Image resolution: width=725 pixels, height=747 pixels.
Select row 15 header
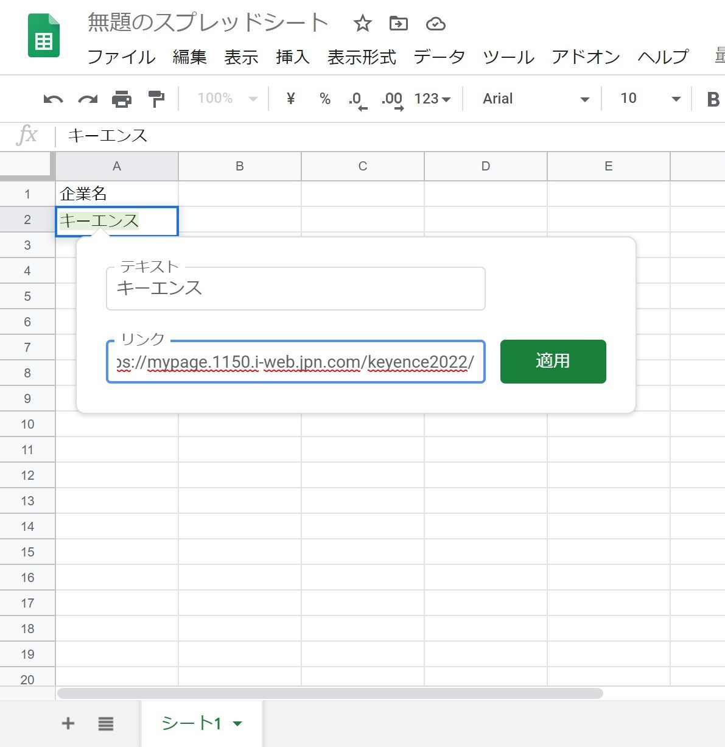coord(27,552)
